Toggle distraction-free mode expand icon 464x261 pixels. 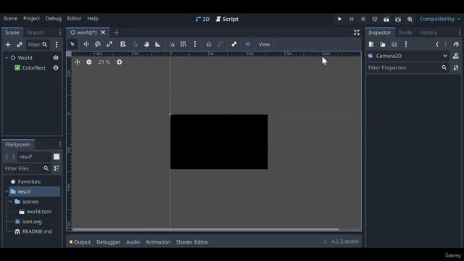pos(357,32)
